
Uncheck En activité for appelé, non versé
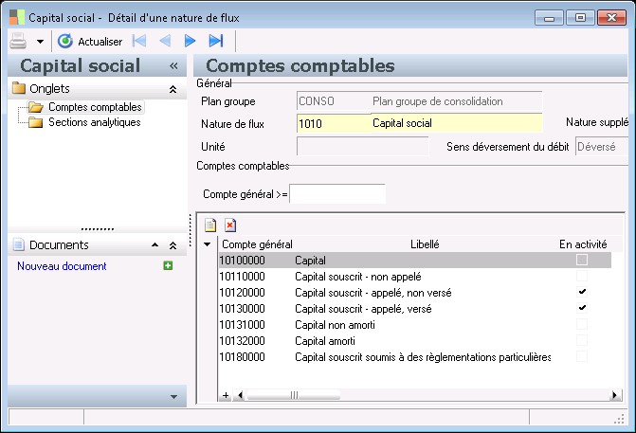[x=582, y=292]
